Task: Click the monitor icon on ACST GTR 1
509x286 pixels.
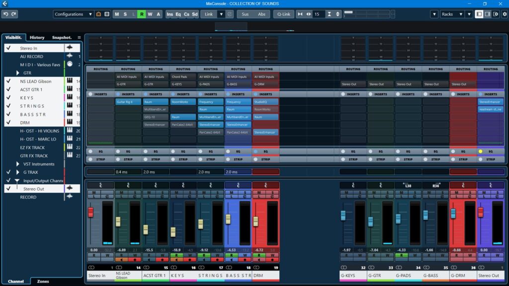Action: 149,259
